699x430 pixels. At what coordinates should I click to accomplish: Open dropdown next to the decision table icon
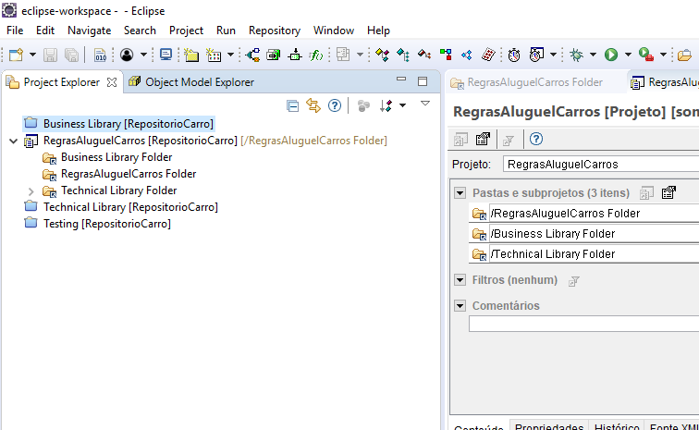(x=230, y=55)
